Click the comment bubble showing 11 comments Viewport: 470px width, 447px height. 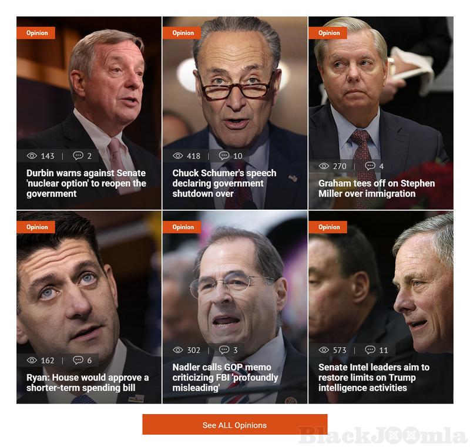[x=370, y=349]
